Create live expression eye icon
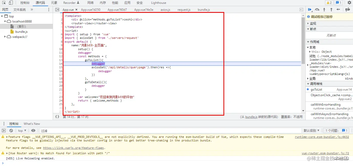353x166 pixels. (33, 130)
